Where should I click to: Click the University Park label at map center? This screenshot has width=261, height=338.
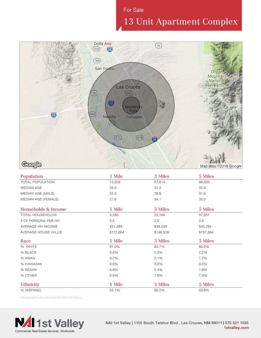pos(133,109)
